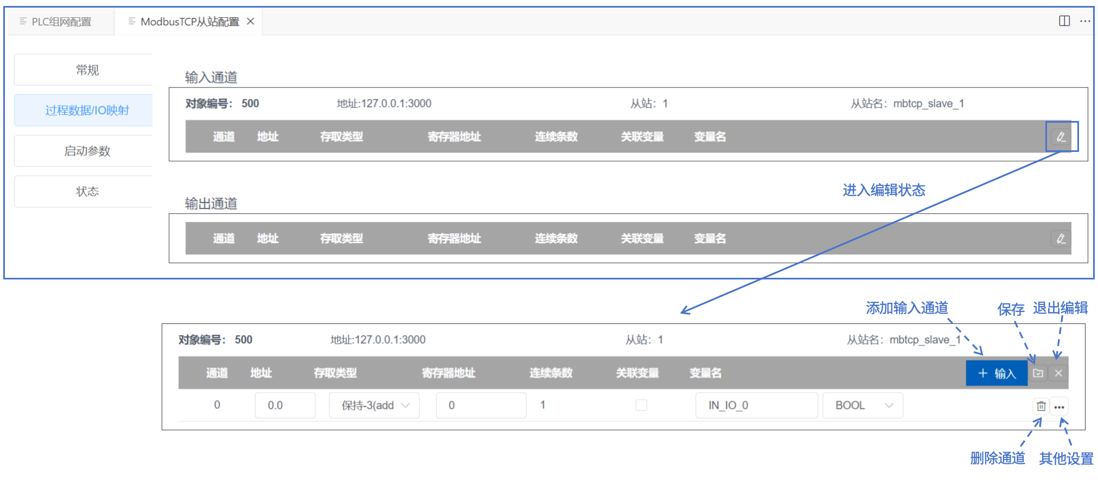The width and height of the screenshot is (1098, 484).
Task: Click the edit pencil icon for input channels
Action: tap(1061, 137)
